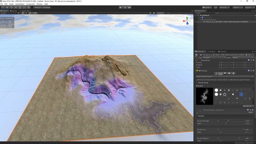Open Transform component help icon
Viewport: 256px width, 144px height.
(248, 60)
